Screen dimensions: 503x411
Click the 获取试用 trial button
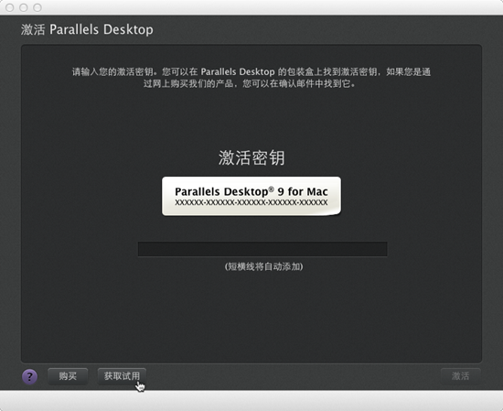pyautogui.click(x=122, y=376)
